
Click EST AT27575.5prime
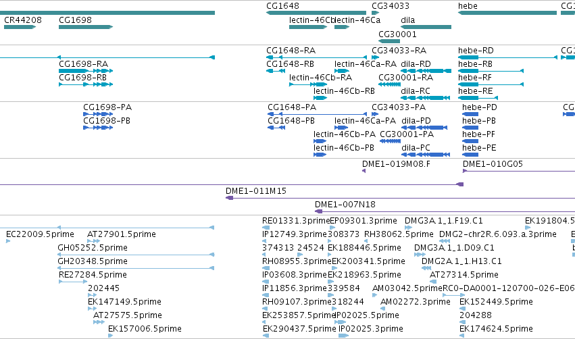tap(99, 323)
